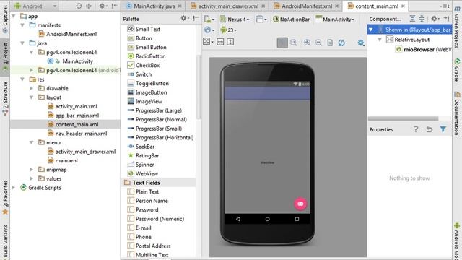This screenshot has height=260, width=462.
Task: Expand the drawable folder
Action: pos(32,88)
